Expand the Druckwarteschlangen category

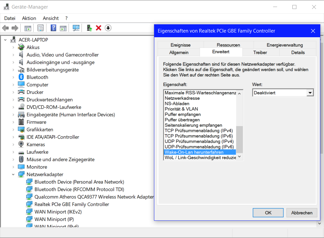tap(13, 100)
